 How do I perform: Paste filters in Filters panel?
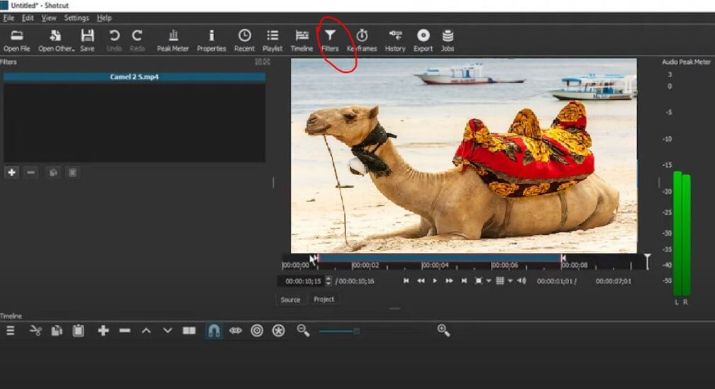[x=72, y=172]
